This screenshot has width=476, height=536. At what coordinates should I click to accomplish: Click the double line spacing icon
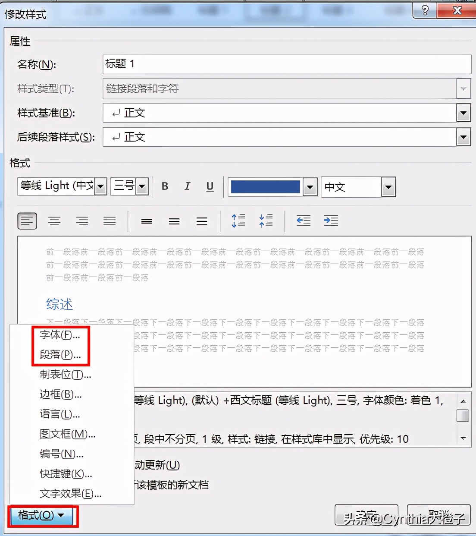point(201,221)
